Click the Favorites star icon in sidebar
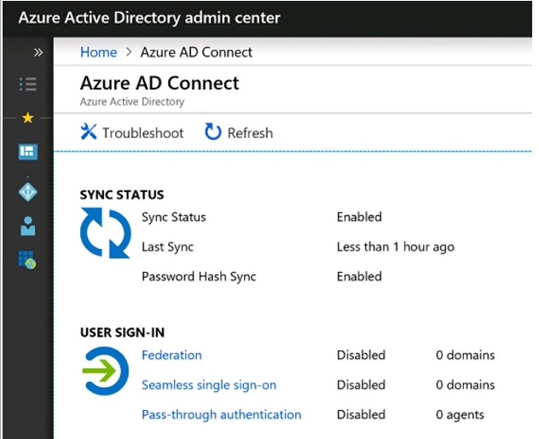 27,118
